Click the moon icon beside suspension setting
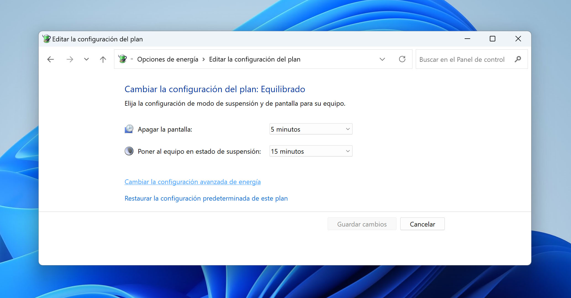The width and height of the screenshot is (571, 298). [129, 151]
